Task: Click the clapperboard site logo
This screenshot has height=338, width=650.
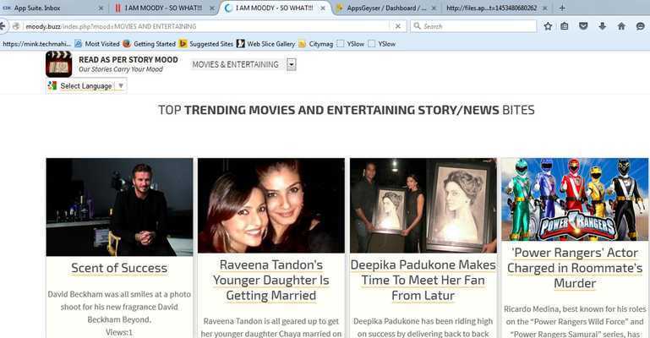Action: (58, 64)
